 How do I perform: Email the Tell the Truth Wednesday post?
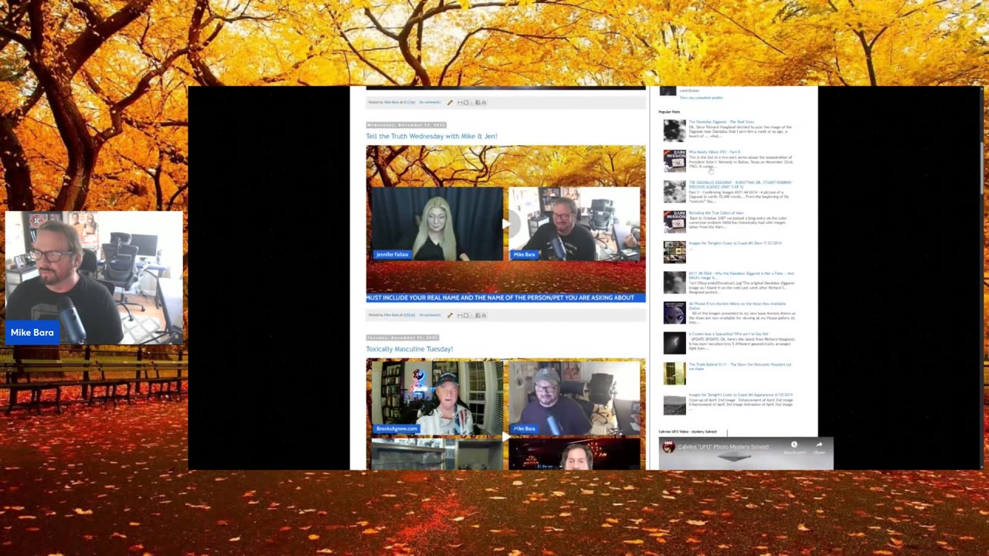(x=460, y=315)
